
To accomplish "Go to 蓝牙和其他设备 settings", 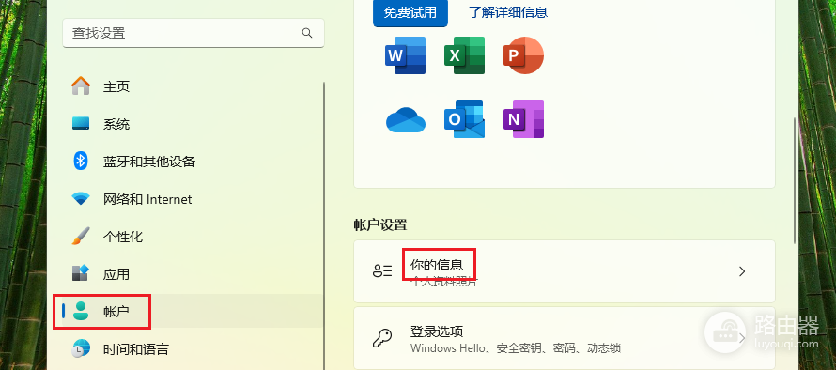I will click(x=193, y=162).
